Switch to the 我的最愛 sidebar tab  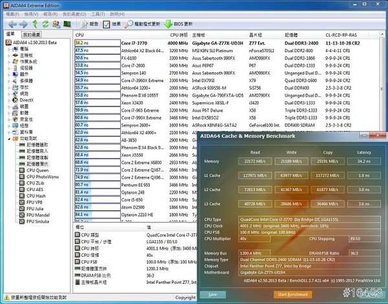(x=32, y=34)
